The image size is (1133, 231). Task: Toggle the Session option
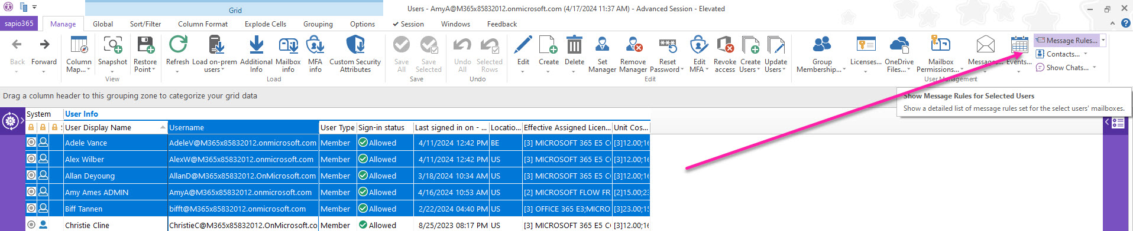click(408, 24)
